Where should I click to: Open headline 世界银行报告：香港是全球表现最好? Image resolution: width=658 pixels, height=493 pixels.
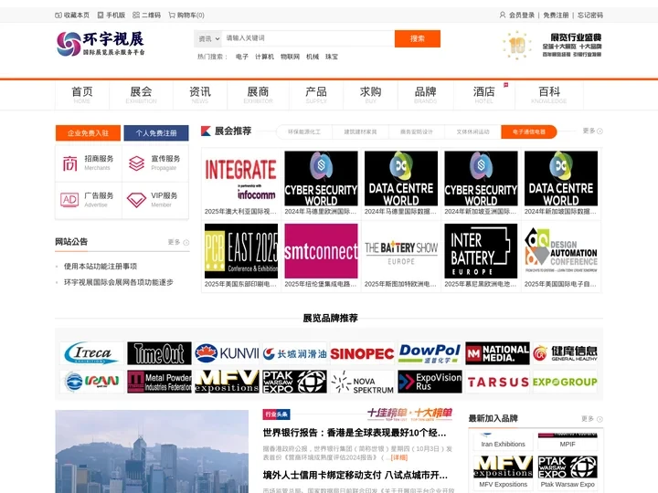(x=355, y=433)
